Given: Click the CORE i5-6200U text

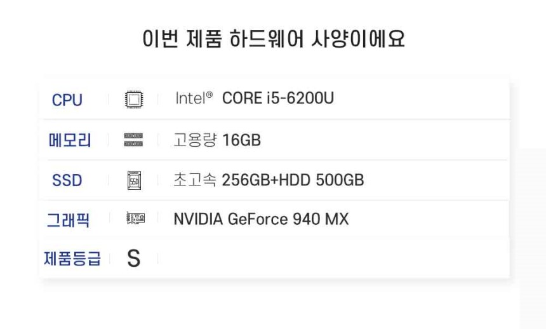Looking at the screenshot, I should pyautogui.click(x=278, y=98).
